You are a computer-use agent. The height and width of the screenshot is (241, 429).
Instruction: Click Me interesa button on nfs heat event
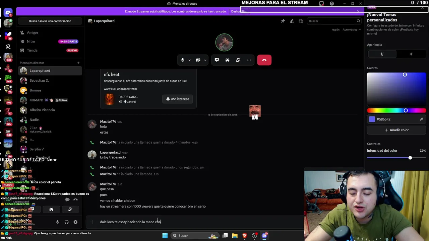178,99
